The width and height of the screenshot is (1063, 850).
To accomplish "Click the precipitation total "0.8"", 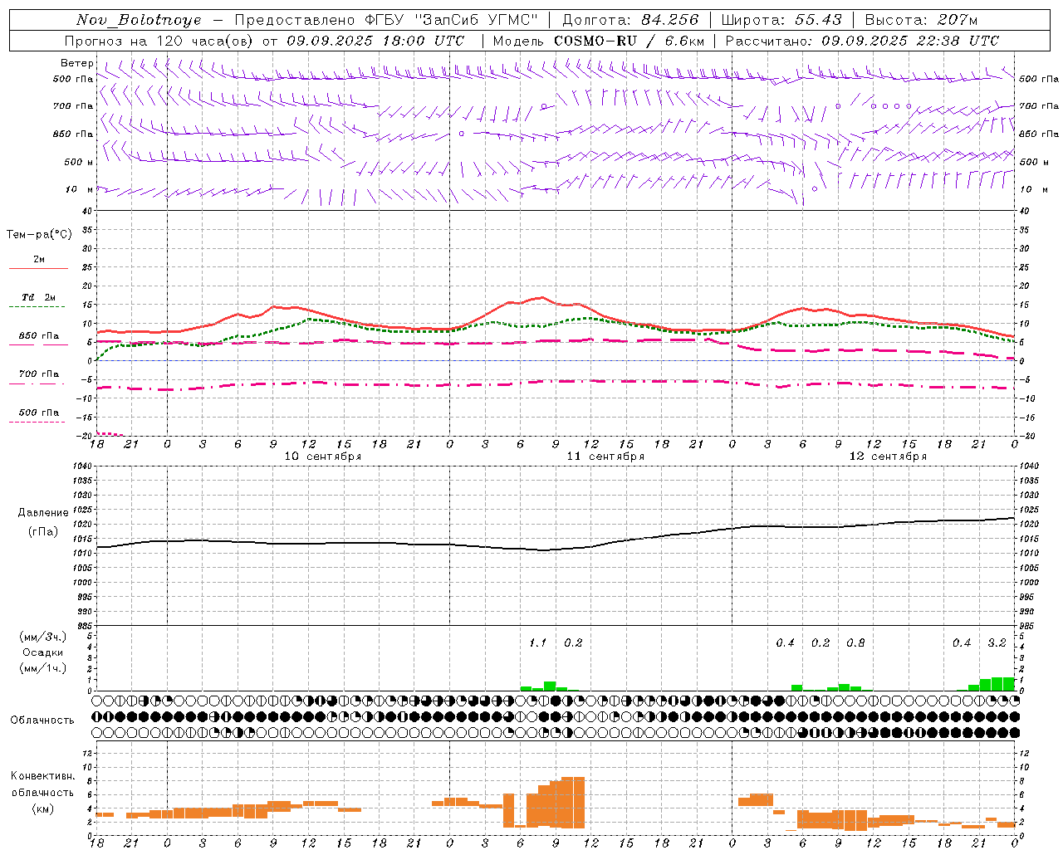I will (x=855, y=642).
